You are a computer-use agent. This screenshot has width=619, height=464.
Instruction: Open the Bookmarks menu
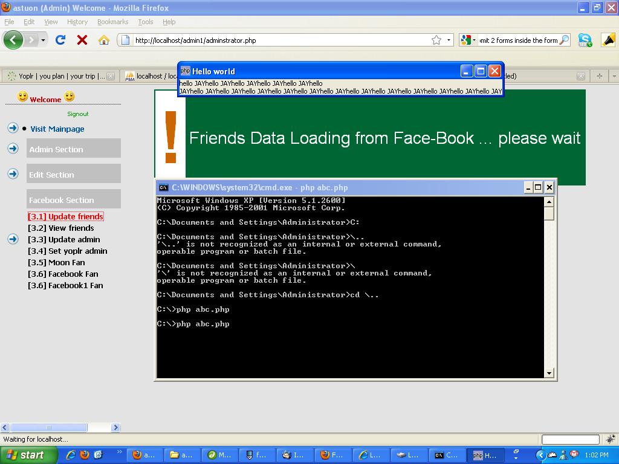tap(112, 22)
